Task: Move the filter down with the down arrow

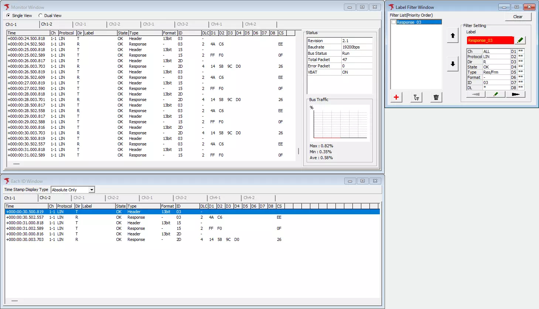Action: point(453,64)
